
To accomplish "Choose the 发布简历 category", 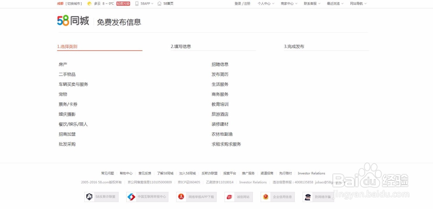I will (220, 74).
